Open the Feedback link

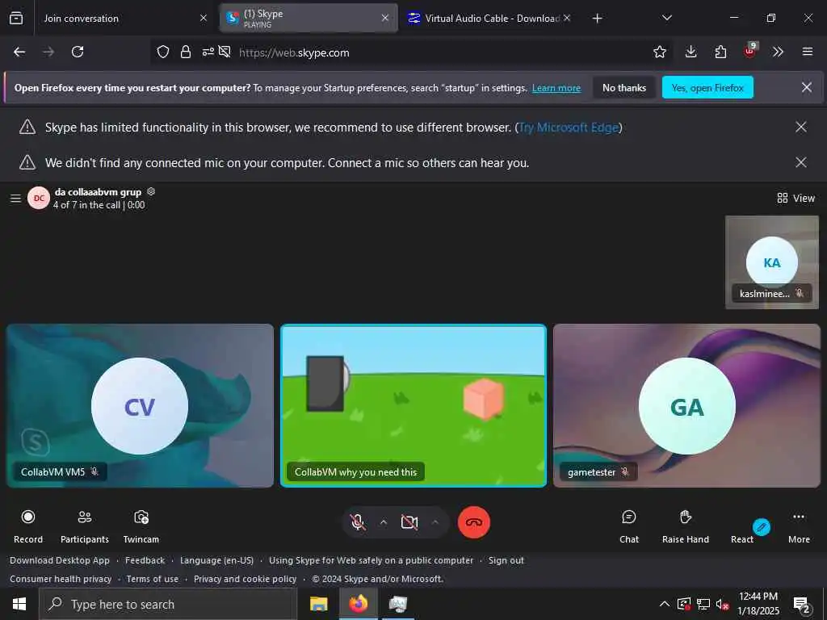[x=145, y=560]
